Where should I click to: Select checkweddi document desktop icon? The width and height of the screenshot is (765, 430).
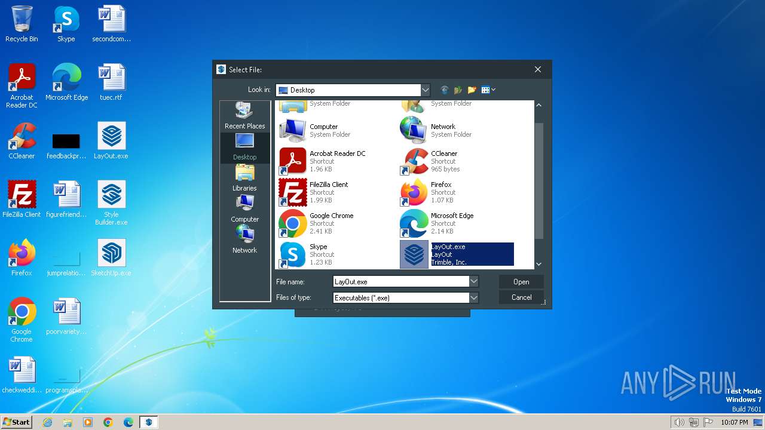pyautogui.click(x=22, y=375)
